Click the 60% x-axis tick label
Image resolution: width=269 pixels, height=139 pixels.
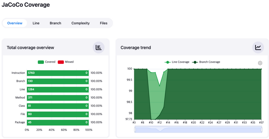click(x=64, y=130)
